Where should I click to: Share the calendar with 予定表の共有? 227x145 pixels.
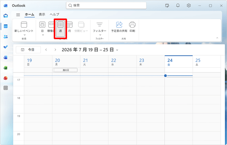point(119,26)
